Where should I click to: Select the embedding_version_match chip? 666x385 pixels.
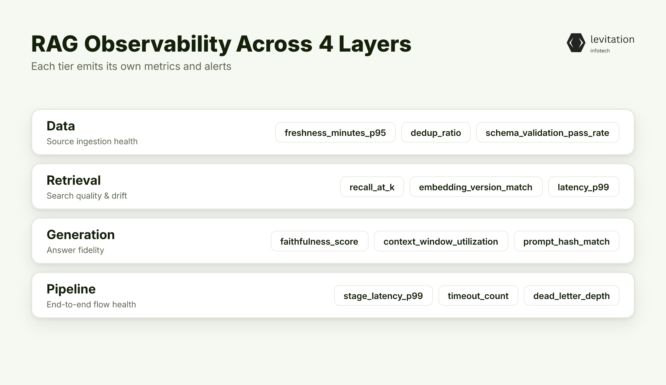coord(476,187)
